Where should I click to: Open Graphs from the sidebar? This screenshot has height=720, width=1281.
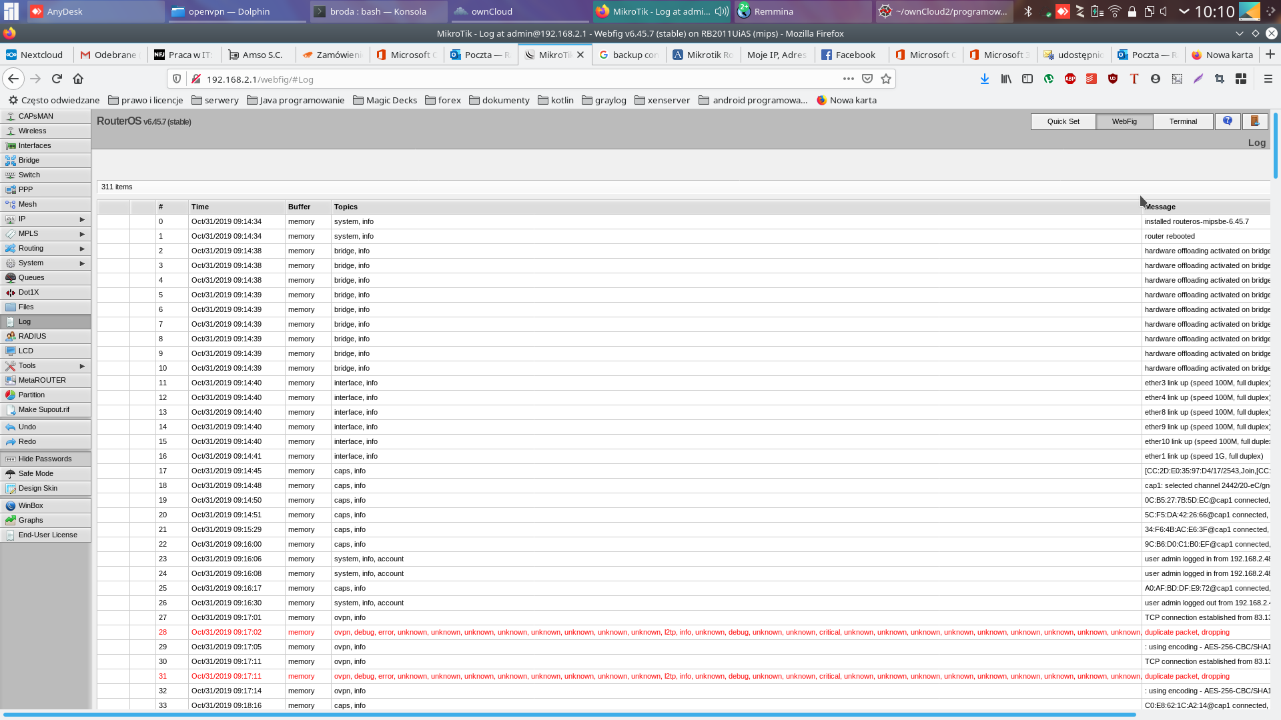pos(31,521)
